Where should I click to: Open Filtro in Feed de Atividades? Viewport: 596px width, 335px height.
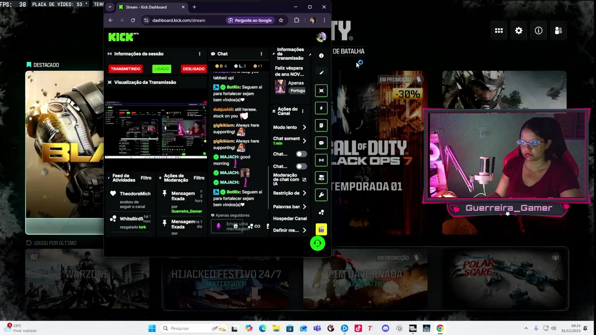(x=146, y=178)
